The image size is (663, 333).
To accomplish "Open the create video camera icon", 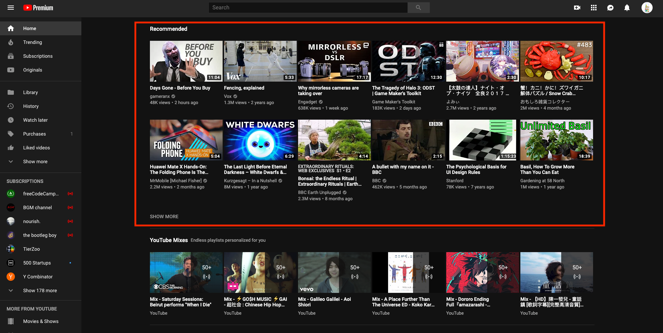I will pyautogui.click(x=577, y=8).
